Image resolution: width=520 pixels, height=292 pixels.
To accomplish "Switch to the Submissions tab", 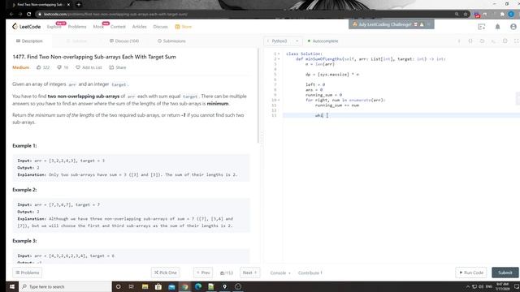I will [x=171, y=41].
